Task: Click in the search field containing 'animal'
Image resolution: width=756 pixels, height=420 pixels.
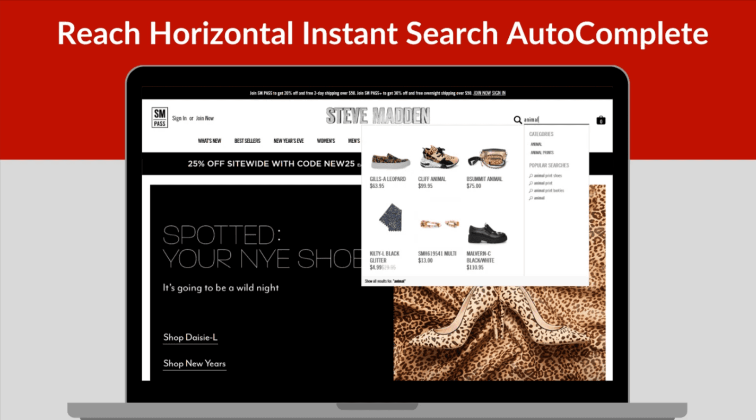Action: click(556, 120)
